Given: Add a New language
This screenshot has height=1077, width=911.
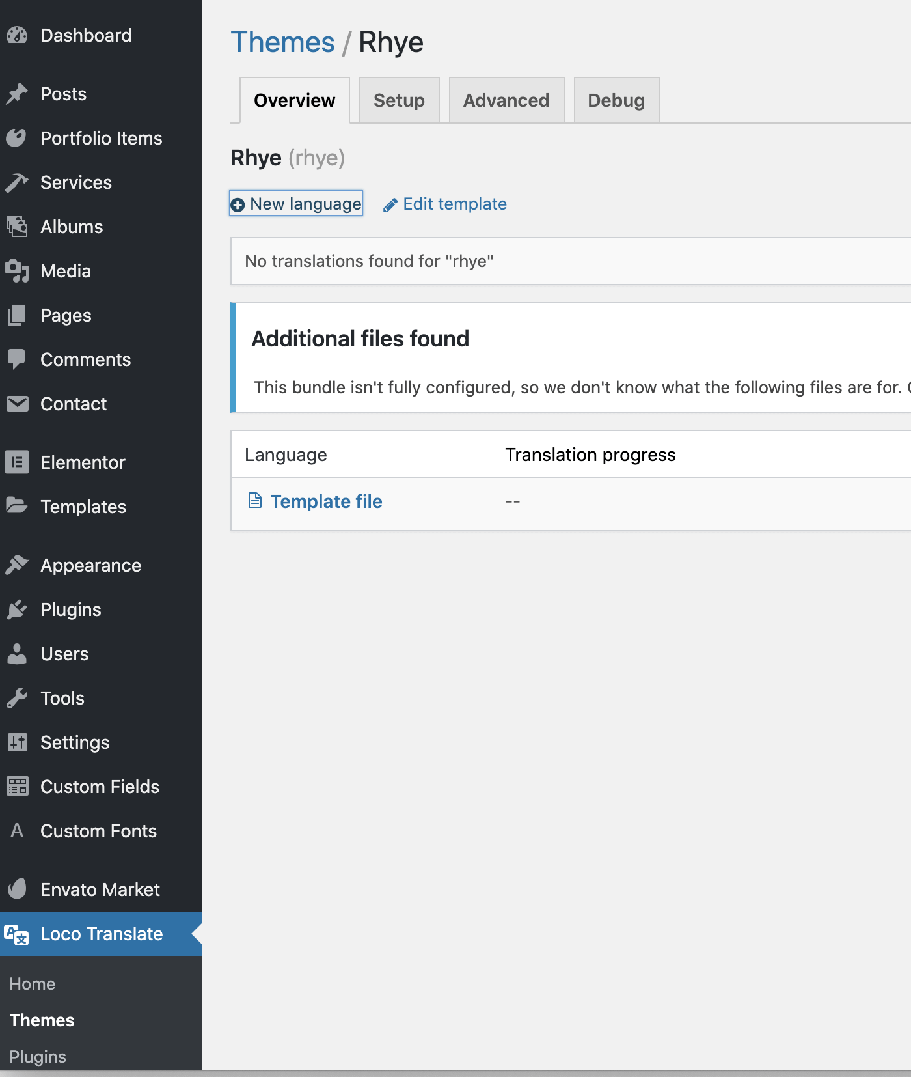Looking at the screenshot, I should pyautogui.click(x=297, y=204).
